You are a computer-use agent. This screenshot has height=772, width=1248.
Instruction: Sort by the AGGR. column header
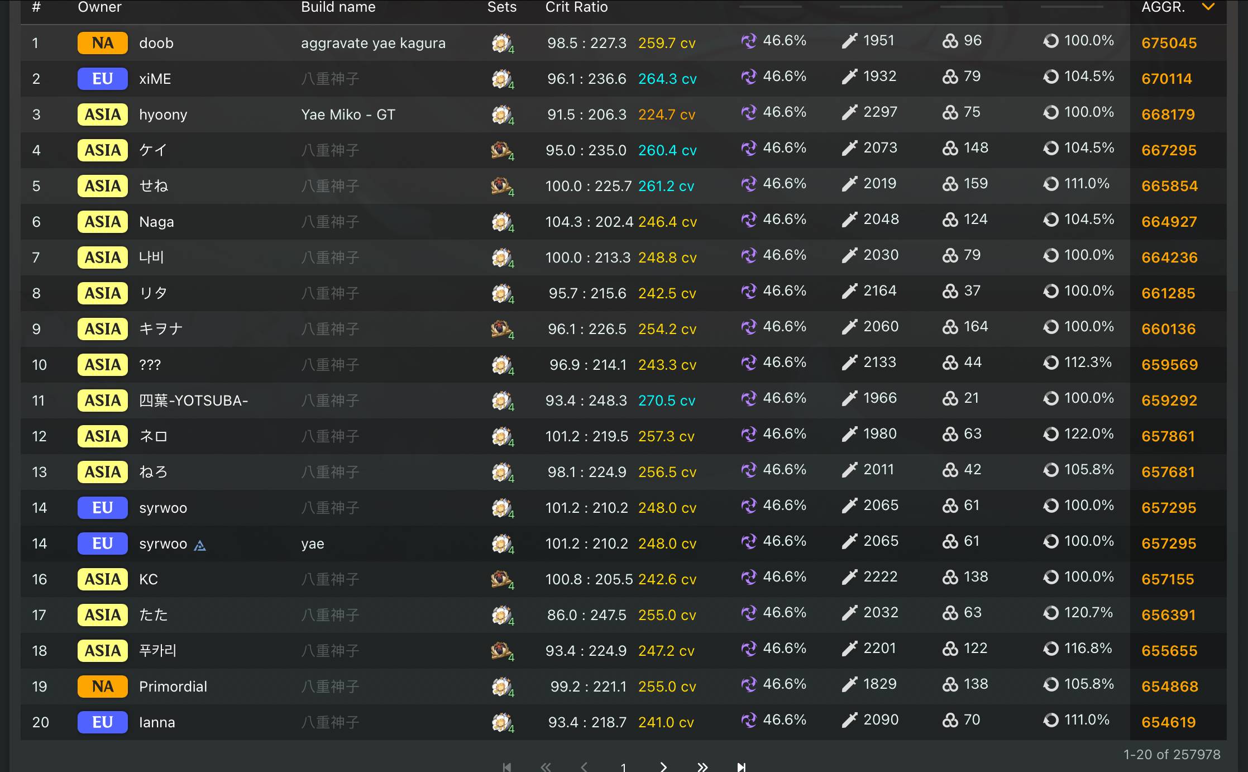pyautogui.click(x=1163, y=7)
